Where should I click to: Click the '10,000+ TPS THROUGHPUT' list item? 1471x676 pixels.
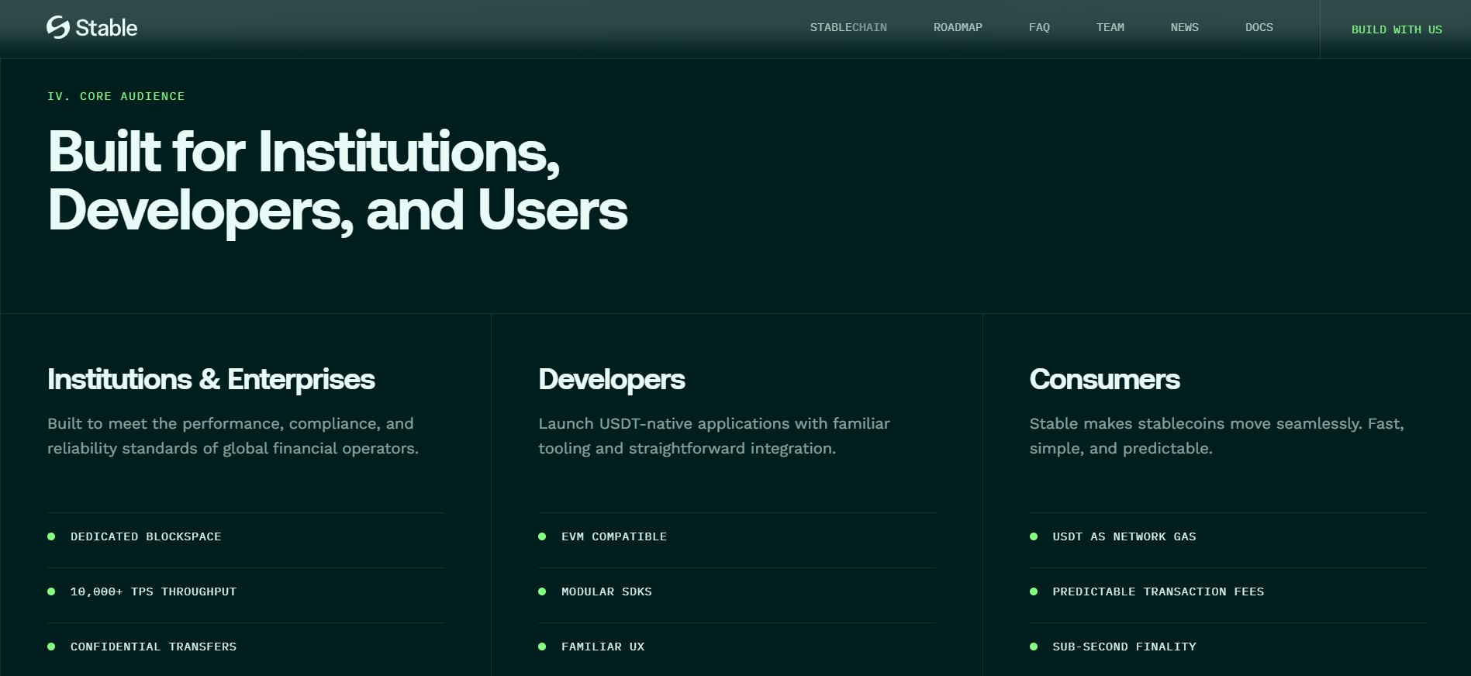coord(246,591)
